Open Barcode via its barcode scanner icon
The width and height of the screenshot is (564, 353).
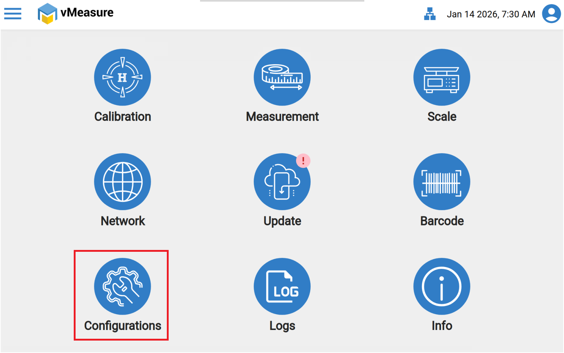pyautogui.click(x=442, y=182)
